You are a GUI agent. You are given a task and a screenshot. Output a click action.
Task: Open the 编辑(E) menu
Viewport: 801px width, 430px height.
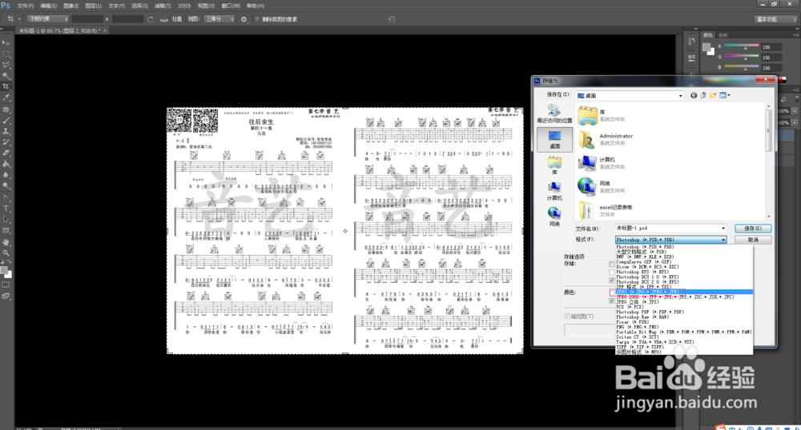(x=49, y=6)
